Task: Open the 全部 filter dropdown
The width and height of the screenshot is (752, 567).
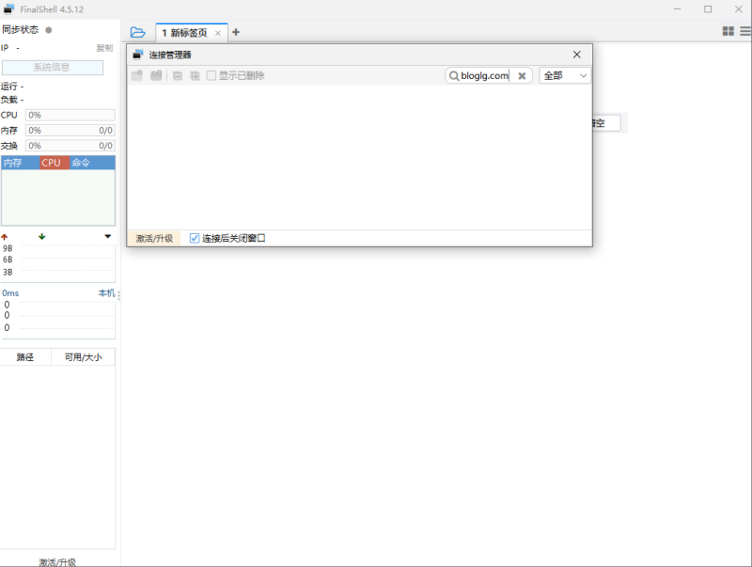Action: (x=564, y=75)
